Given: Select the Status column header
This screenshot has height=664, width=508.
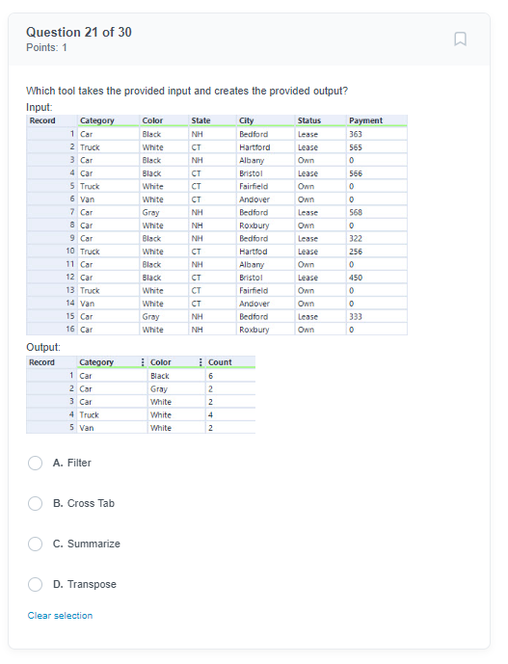Looking at the screenshot, I should pos(320,120).
